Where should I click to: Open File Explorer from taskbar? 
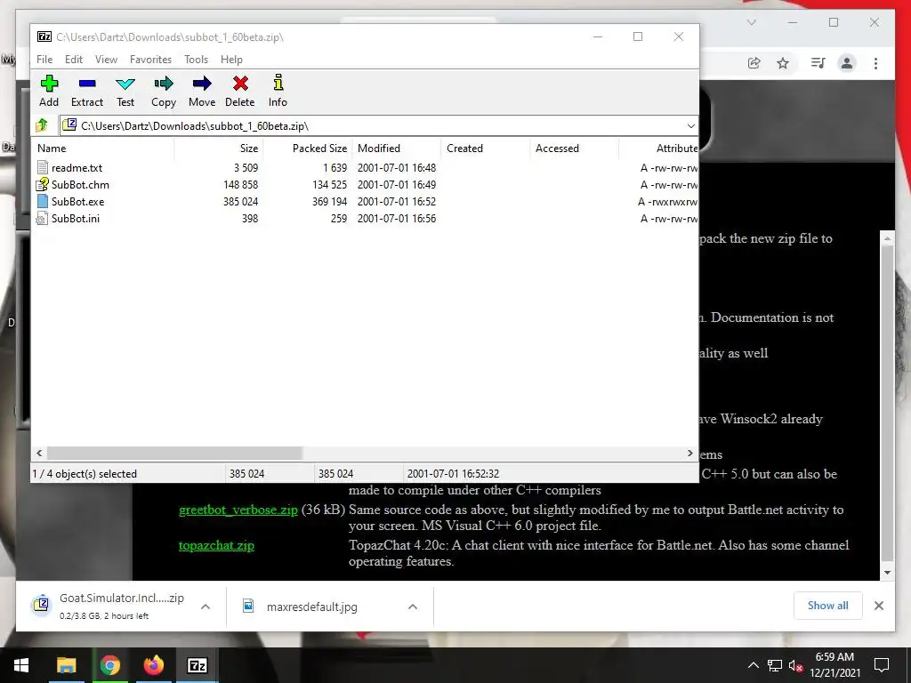tap(66, 665)
